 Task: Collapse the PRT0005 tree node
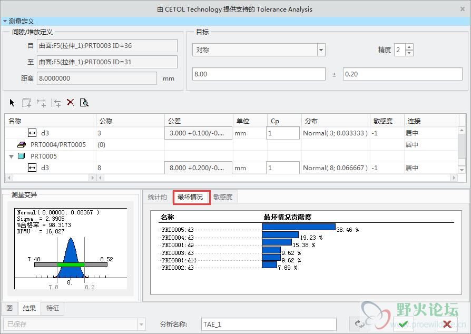point(12,156)
